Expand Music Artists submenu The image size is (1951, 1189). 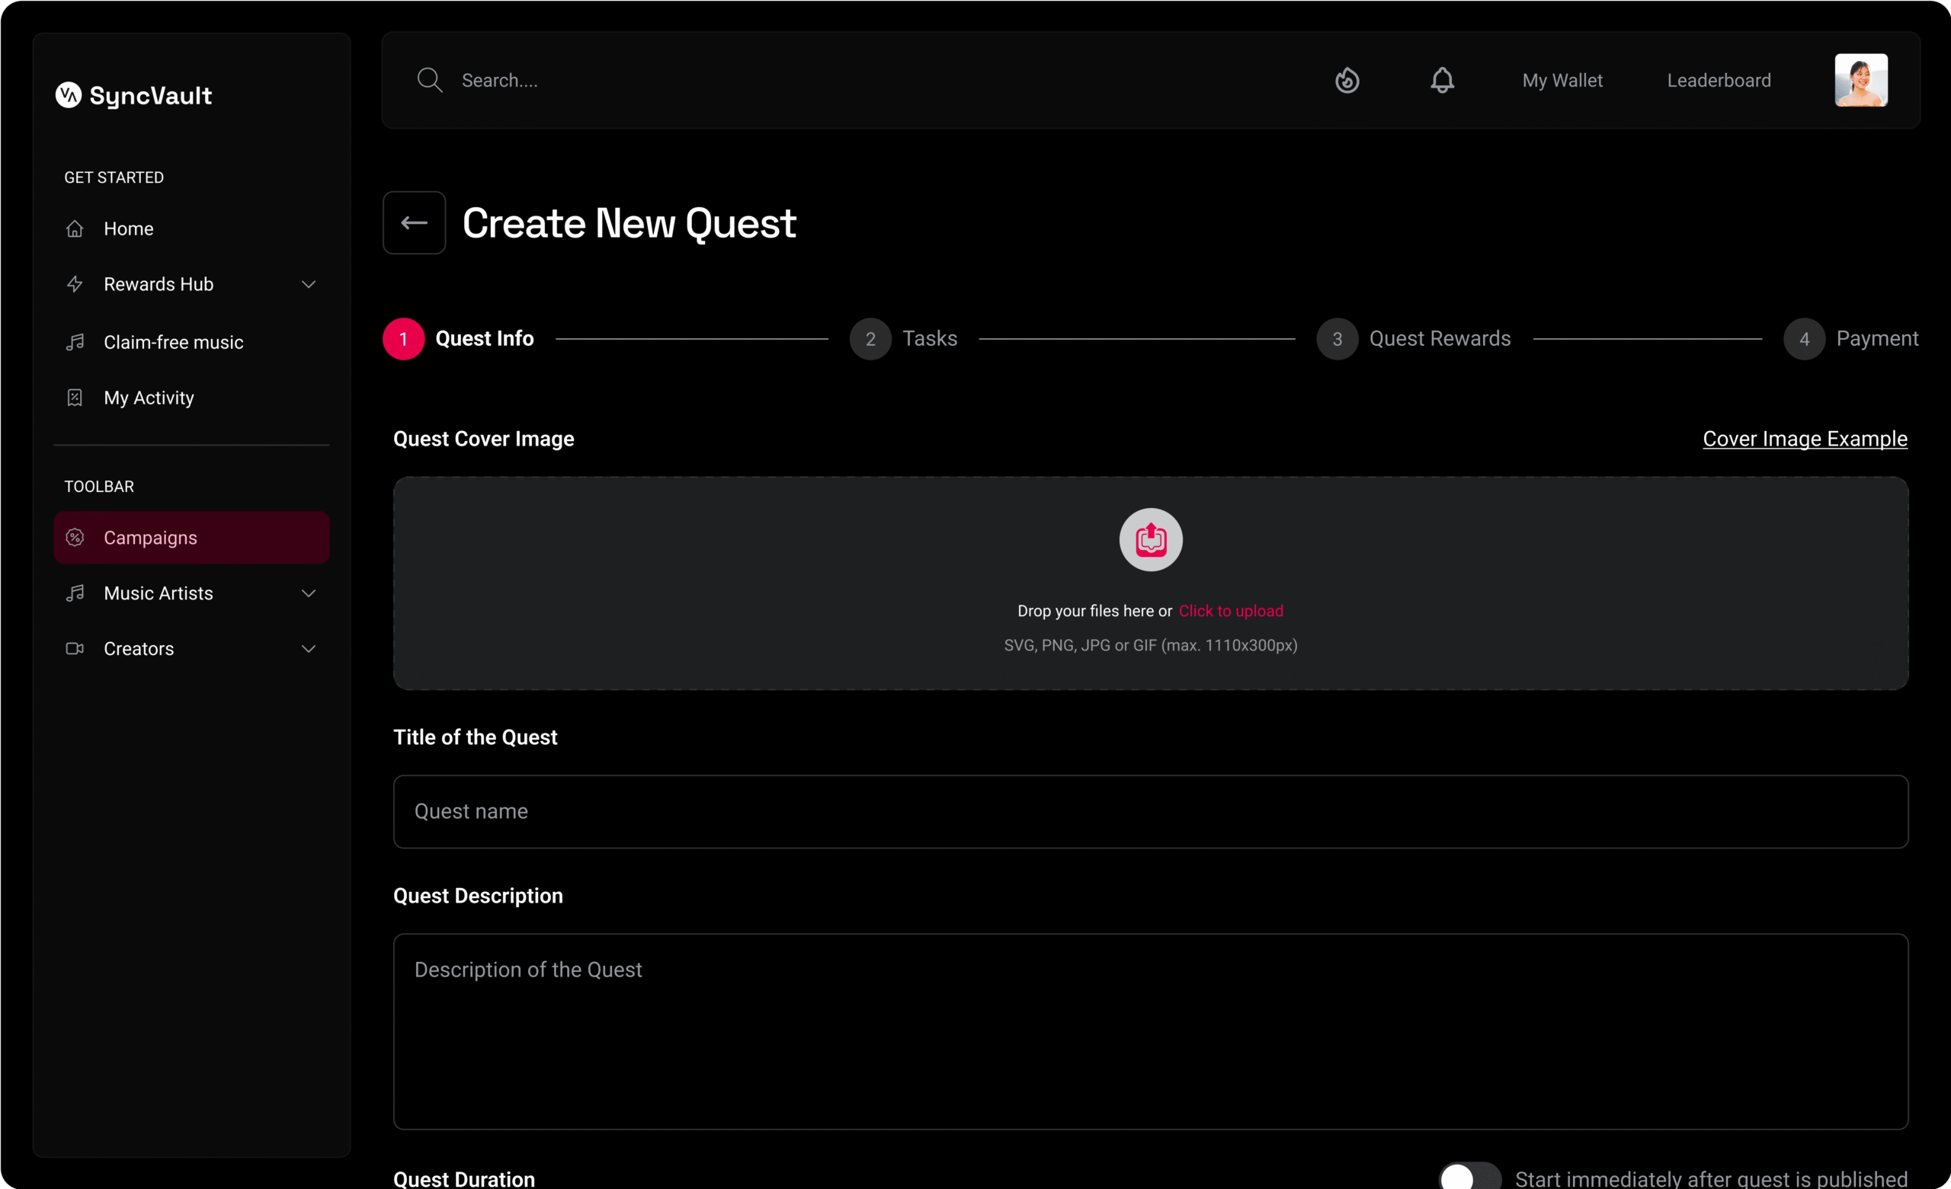coord(309,593)
